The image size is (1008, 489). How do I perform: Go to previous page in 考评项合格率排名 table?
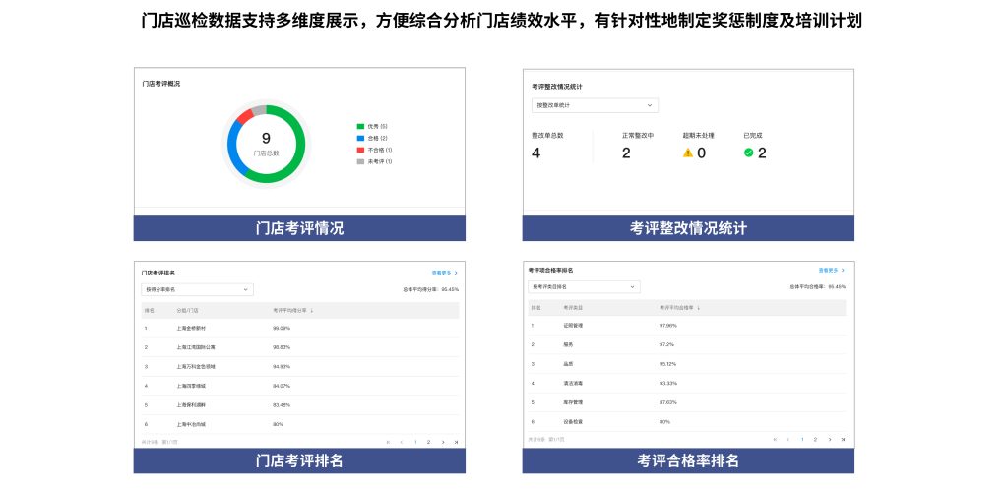pos(788,439)
